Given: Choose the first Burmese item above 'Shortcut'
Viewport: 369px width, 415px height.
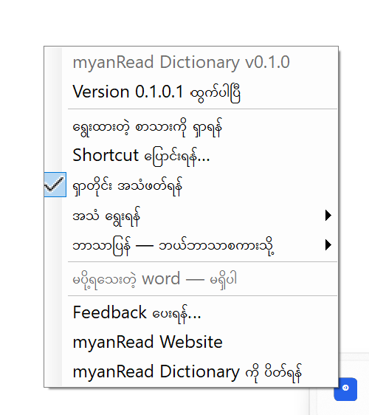Looking at the screenshot, I should [x=191, y=128].
